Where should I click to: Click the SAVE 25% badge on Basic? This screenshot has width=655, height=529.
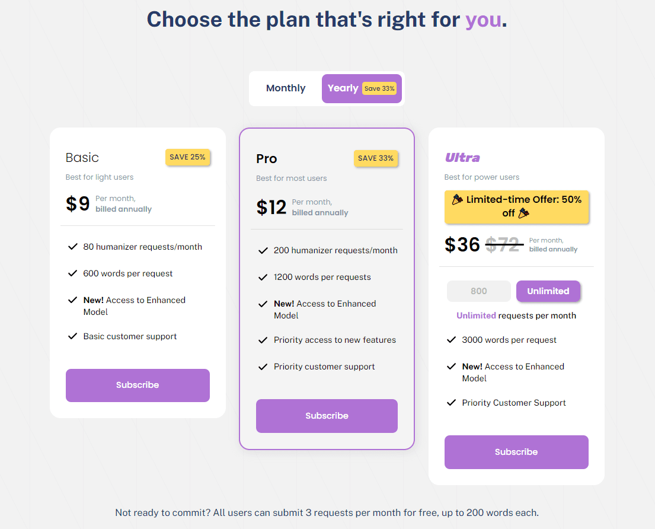(x=187, y=157)
